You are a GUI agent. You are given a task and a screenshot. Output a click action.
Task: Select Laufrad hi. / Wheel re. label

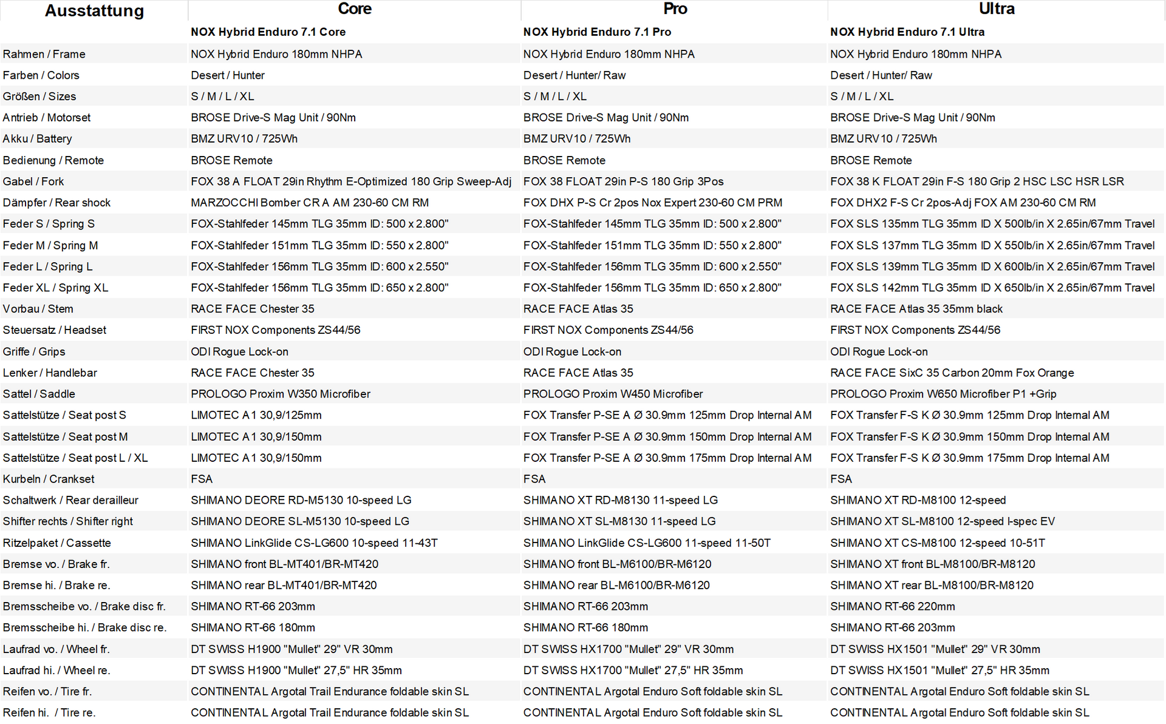[56, 671]
